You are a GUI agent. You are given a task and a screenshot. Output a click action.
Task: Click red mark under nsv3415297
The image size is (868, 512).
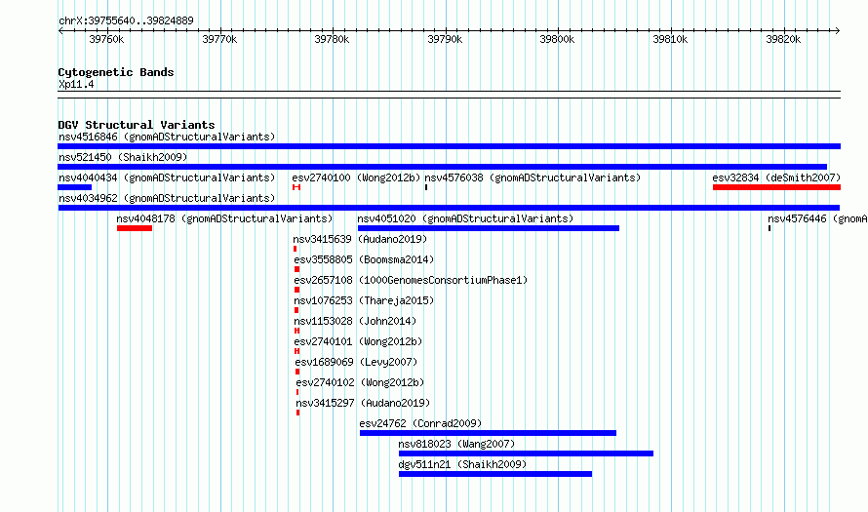(297, 413)
